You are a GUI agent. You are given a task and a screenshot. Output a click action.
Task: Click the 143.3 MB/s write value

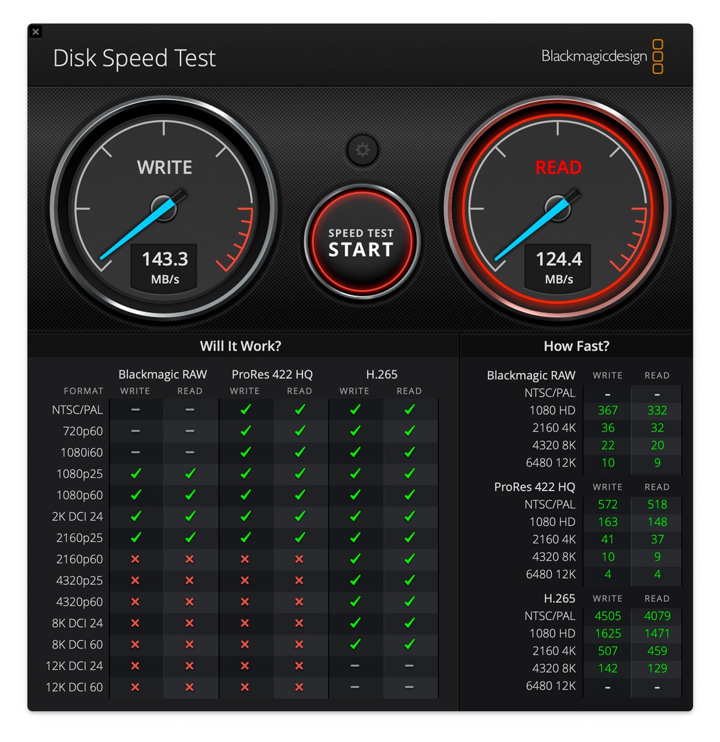point(165,267)
